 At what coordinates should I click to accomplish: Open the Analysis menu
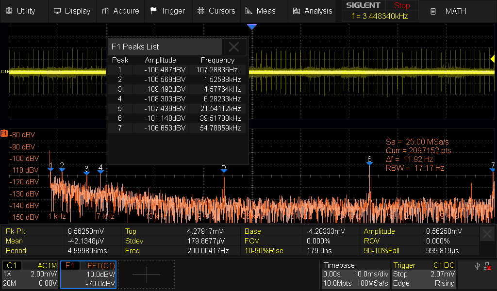(x=313, y=11)
